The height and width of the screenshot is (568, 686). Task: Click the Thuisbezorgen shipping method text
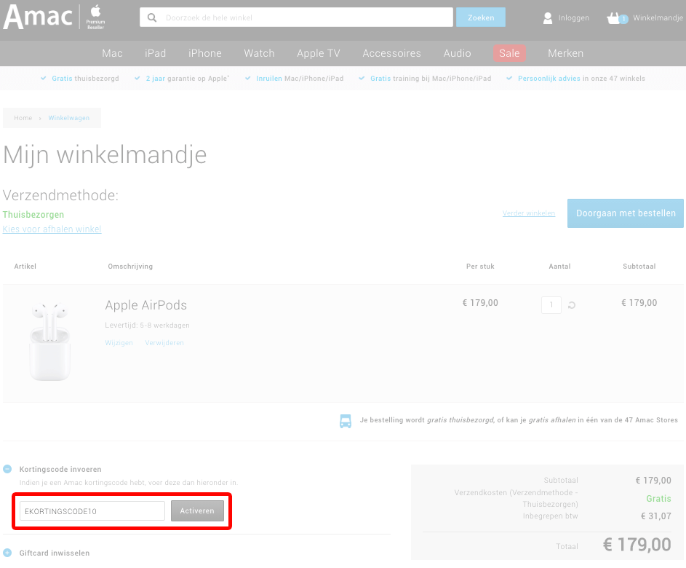(x=33, y=215)
